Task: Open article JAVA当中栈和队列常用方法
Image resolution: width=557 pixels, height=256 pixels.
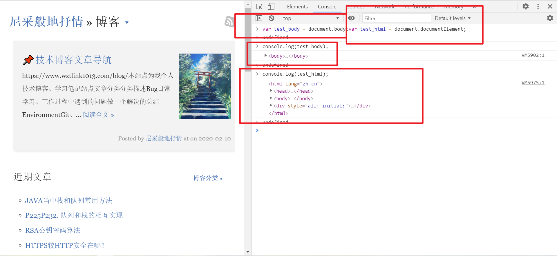Action: (x=68, y=200)
